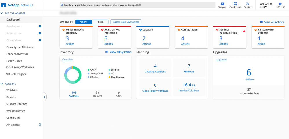Click the top search input field
The height and width of the screenshot is (139, 289).
[x=138, y=5]
